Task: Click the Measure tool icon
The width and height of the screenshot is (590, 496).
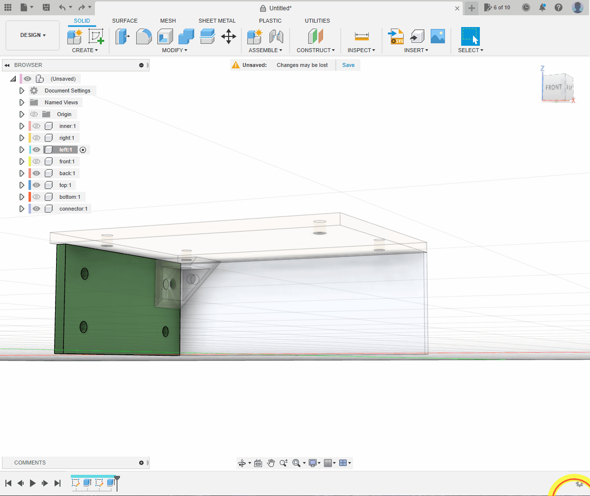Action: pos(361,36)
